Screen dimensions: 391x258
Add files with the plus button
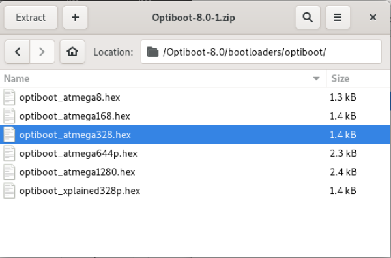tap(75, 18)
